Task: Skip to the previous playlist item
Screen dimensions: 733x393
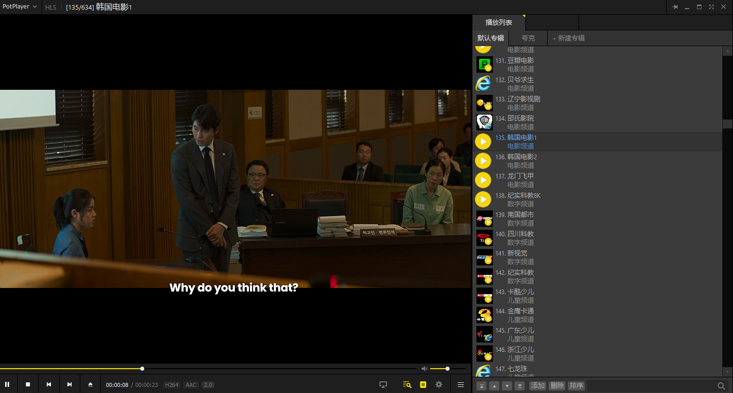Action: (49, 384)
